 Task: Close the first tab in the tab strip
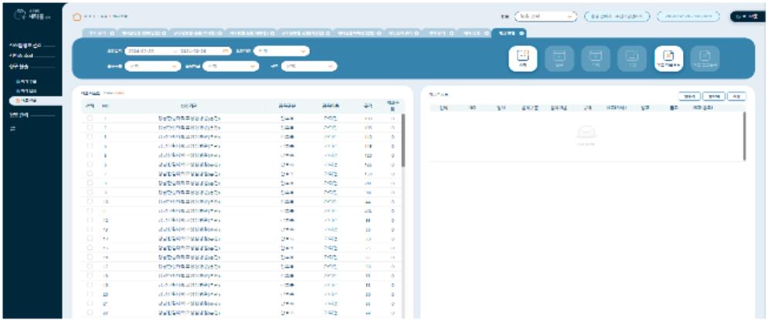112,33
